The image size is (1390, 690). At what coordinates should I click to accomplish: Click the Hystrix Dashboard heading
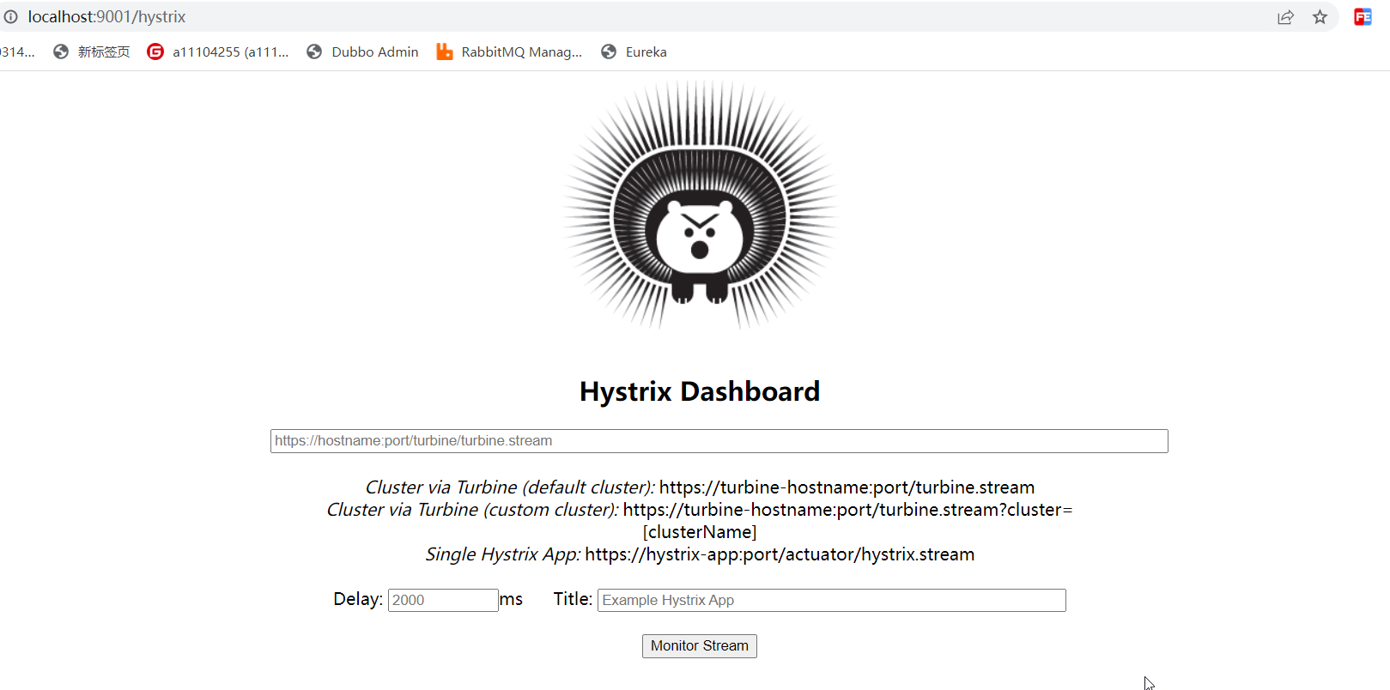700,391
